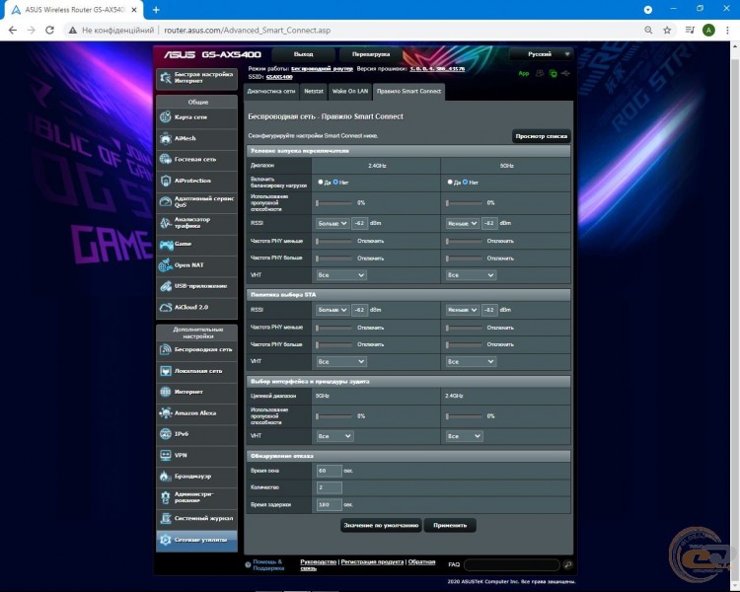Open 2.4GHz RSSI dropdown in STA selection policy
This screenshot has height=592, width=740.
(333, 310)
